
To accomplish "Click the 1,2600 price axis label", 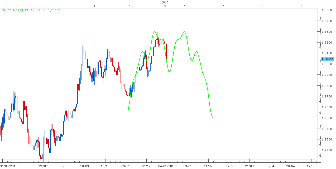I will (327, 107).
